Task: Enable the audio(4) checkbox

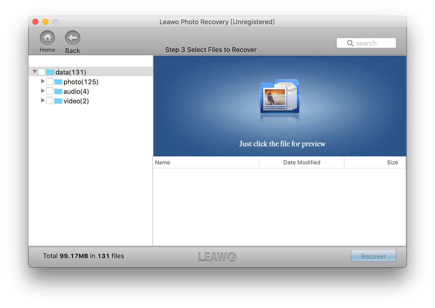Action: 50,91
